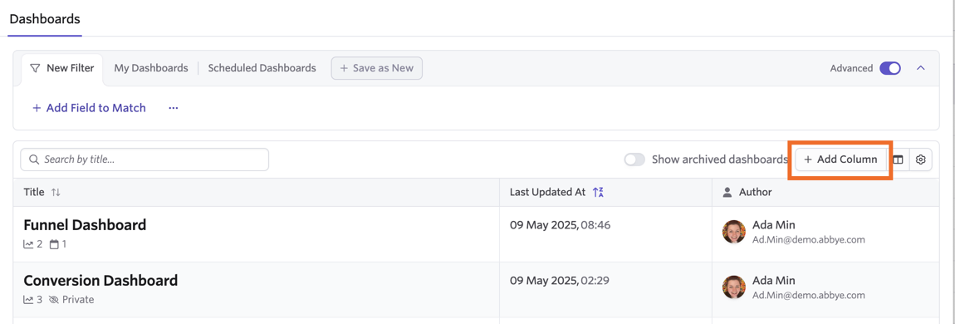The width and height of the screenshot is (955, 324).
Task: Open the Funnel Dashboard
Action: click(x=85, y=225)
